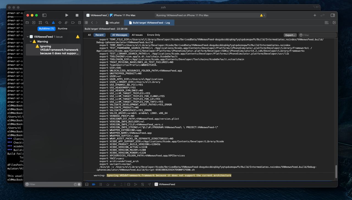Viewport: 352px width, 200px height.
Task: Open Environment Overrides
Action: (142, 184)
